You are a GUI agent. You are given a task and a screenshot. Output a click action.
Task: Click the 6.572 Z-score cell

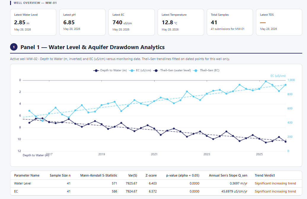153,191
